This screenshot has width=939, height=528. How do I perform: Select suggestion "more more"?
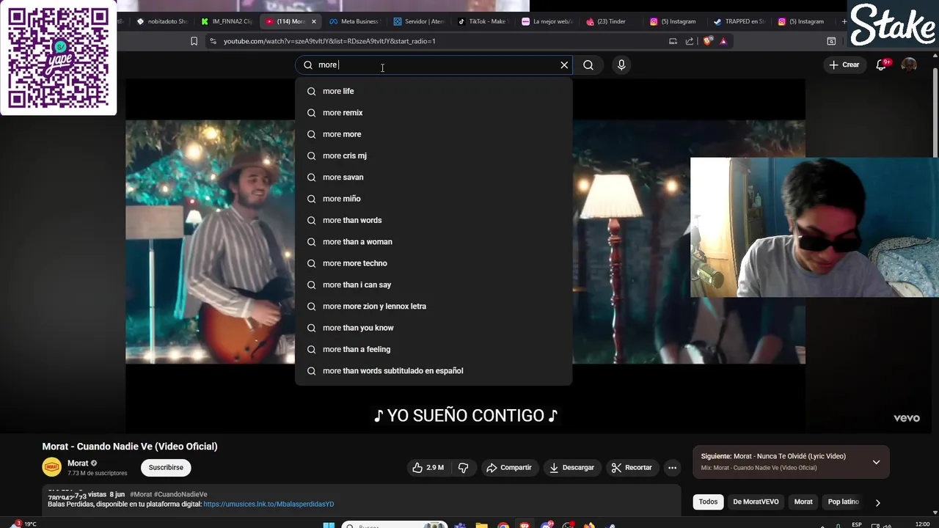[434, 134]
